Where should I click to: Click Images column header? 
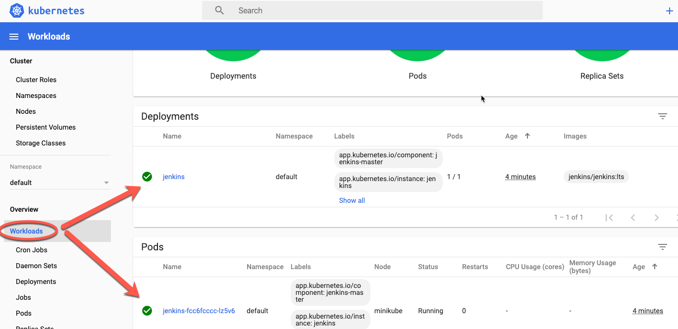(x=575, y=136)
